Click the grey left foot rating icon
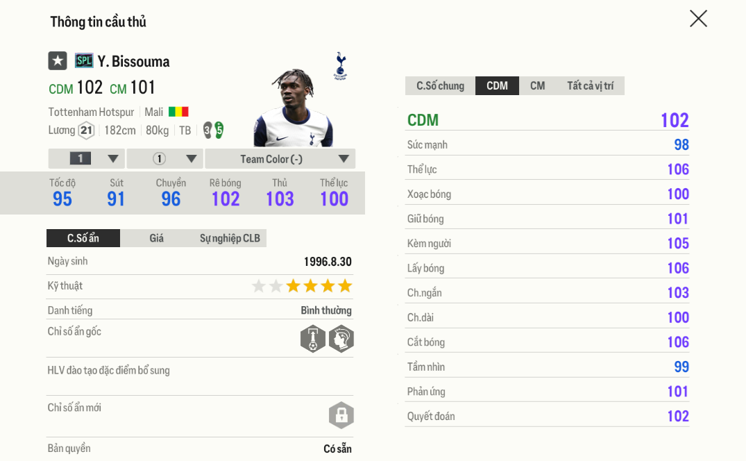Image resolution: width=746 pixels, height=461 pixels. coord(207,130)
